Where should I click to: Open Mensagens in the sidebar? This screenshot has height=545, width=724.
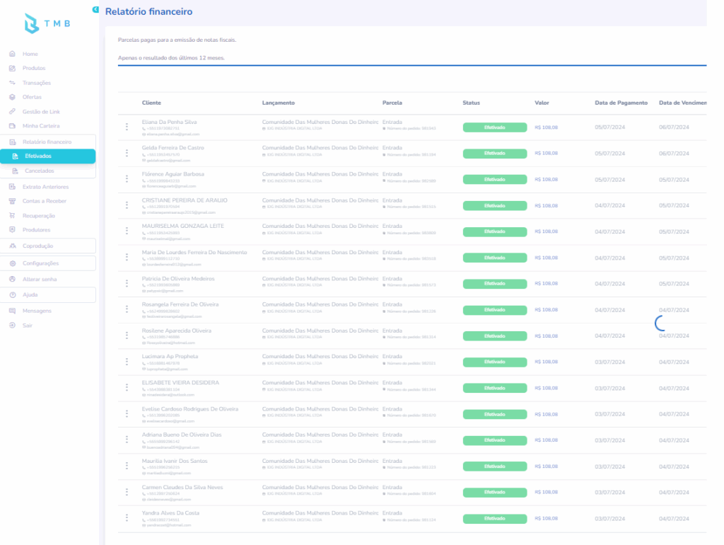[37, 311]
